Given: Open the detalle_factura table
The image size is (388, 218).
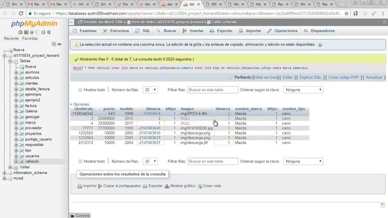Looking at the screenshot, I should pyautogui.click(x=37, y=89).
